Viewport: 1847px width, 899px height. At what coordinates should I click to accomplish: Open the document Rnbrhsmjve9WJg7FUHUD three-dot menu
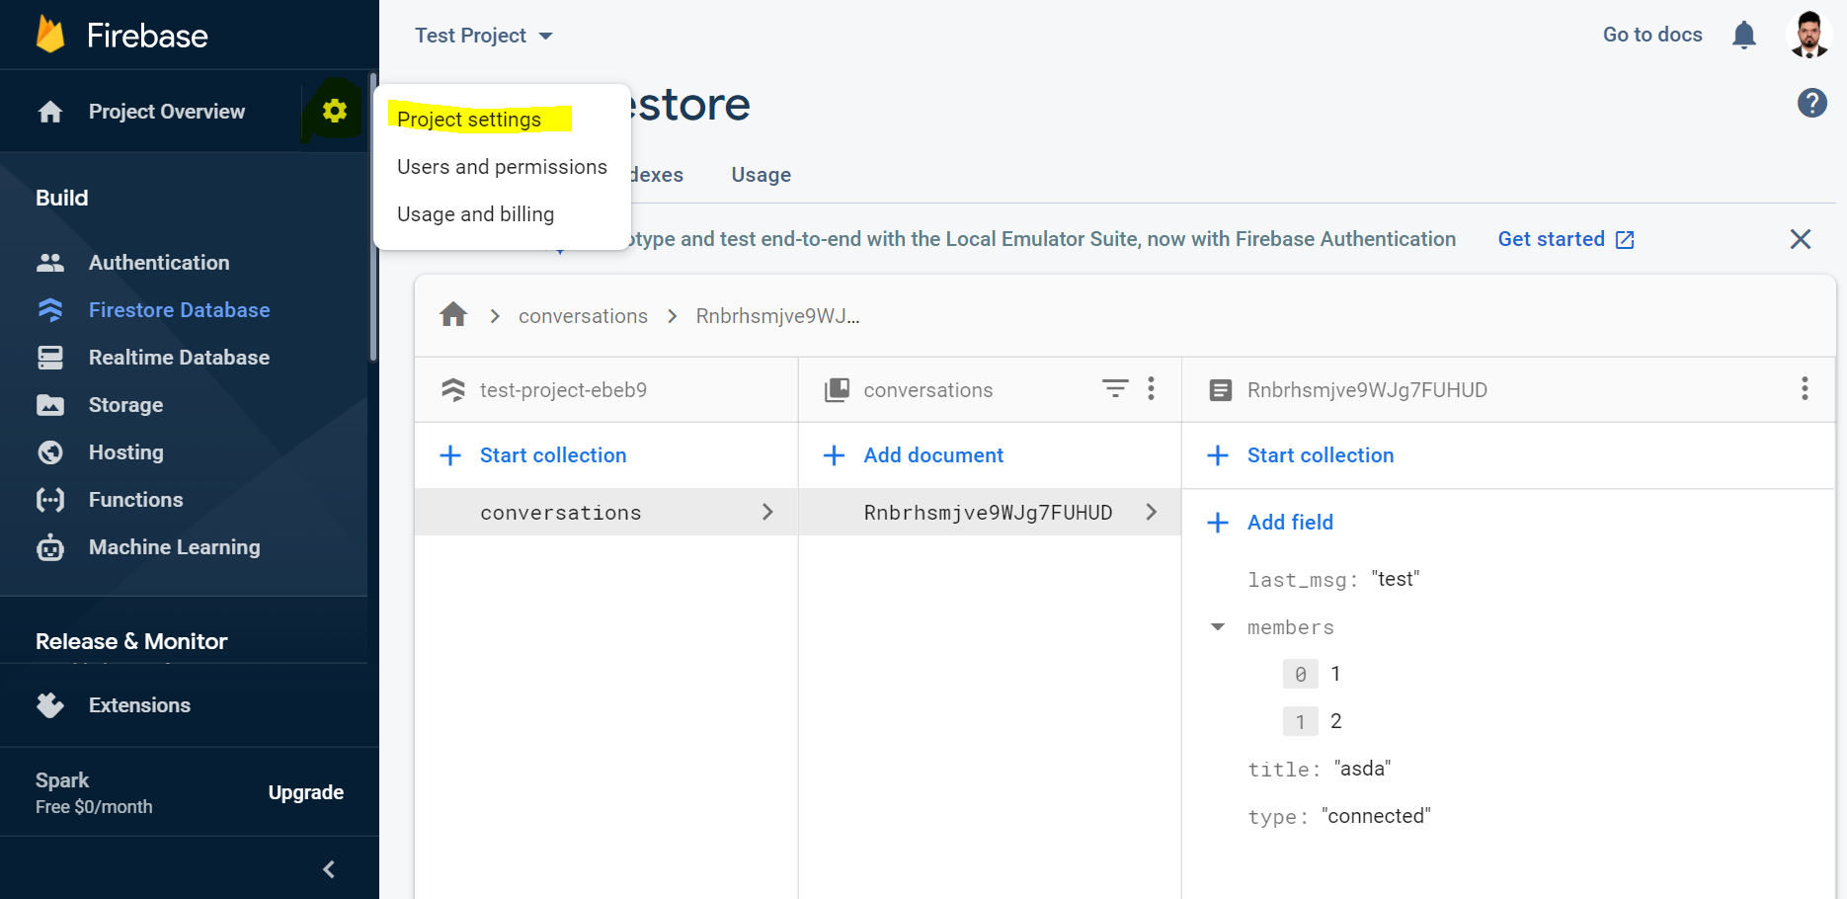1805,388
